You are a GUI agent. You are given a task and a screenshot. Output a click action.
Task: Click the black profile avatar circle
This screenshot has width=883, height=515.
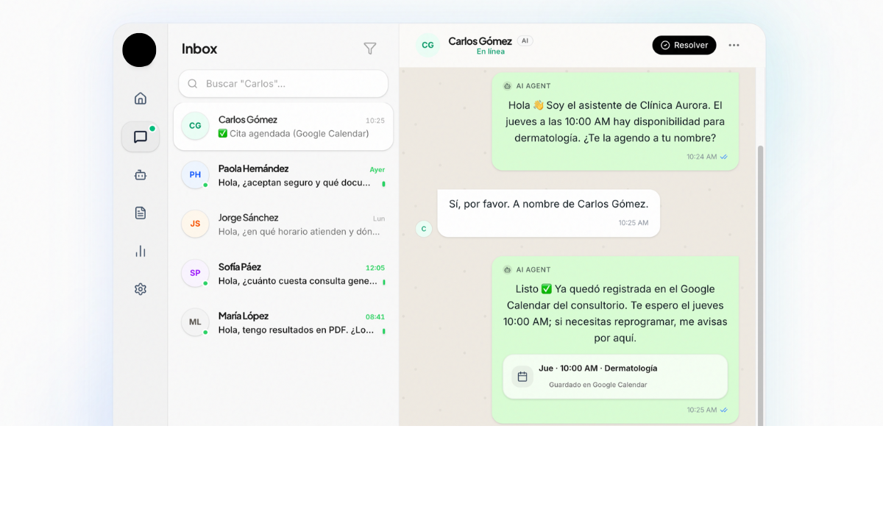click(139, 50)
